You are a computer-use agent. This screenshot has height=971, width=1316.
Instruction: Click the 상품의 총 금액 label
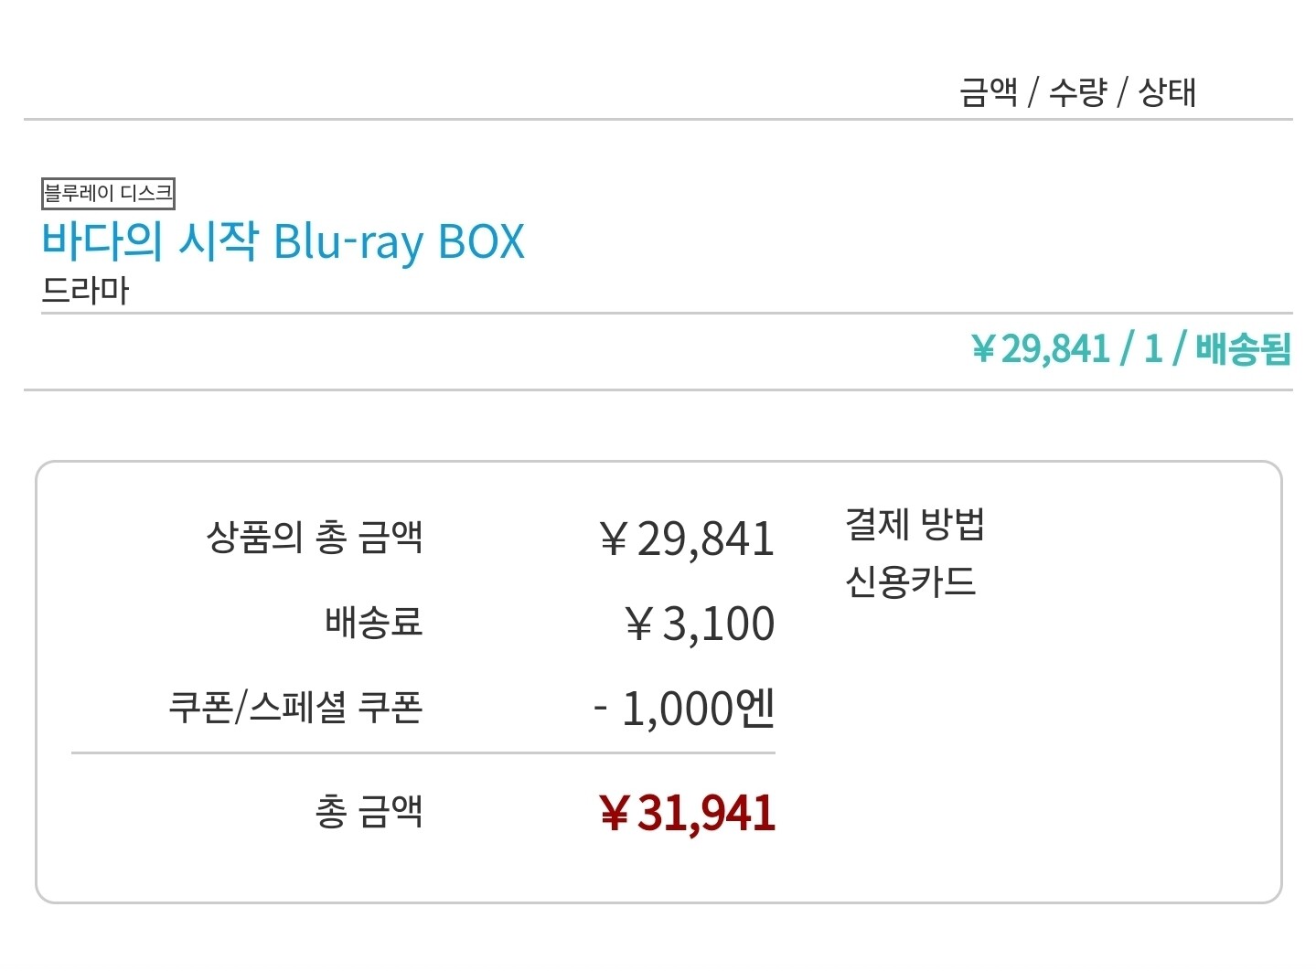click(315, 537)
